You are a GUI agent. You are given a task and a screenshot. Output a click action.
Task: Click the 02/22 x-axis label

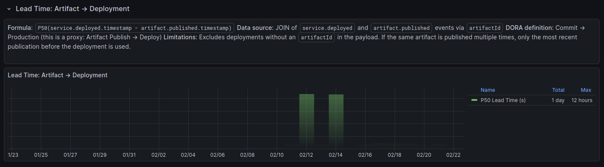[453, 155]
